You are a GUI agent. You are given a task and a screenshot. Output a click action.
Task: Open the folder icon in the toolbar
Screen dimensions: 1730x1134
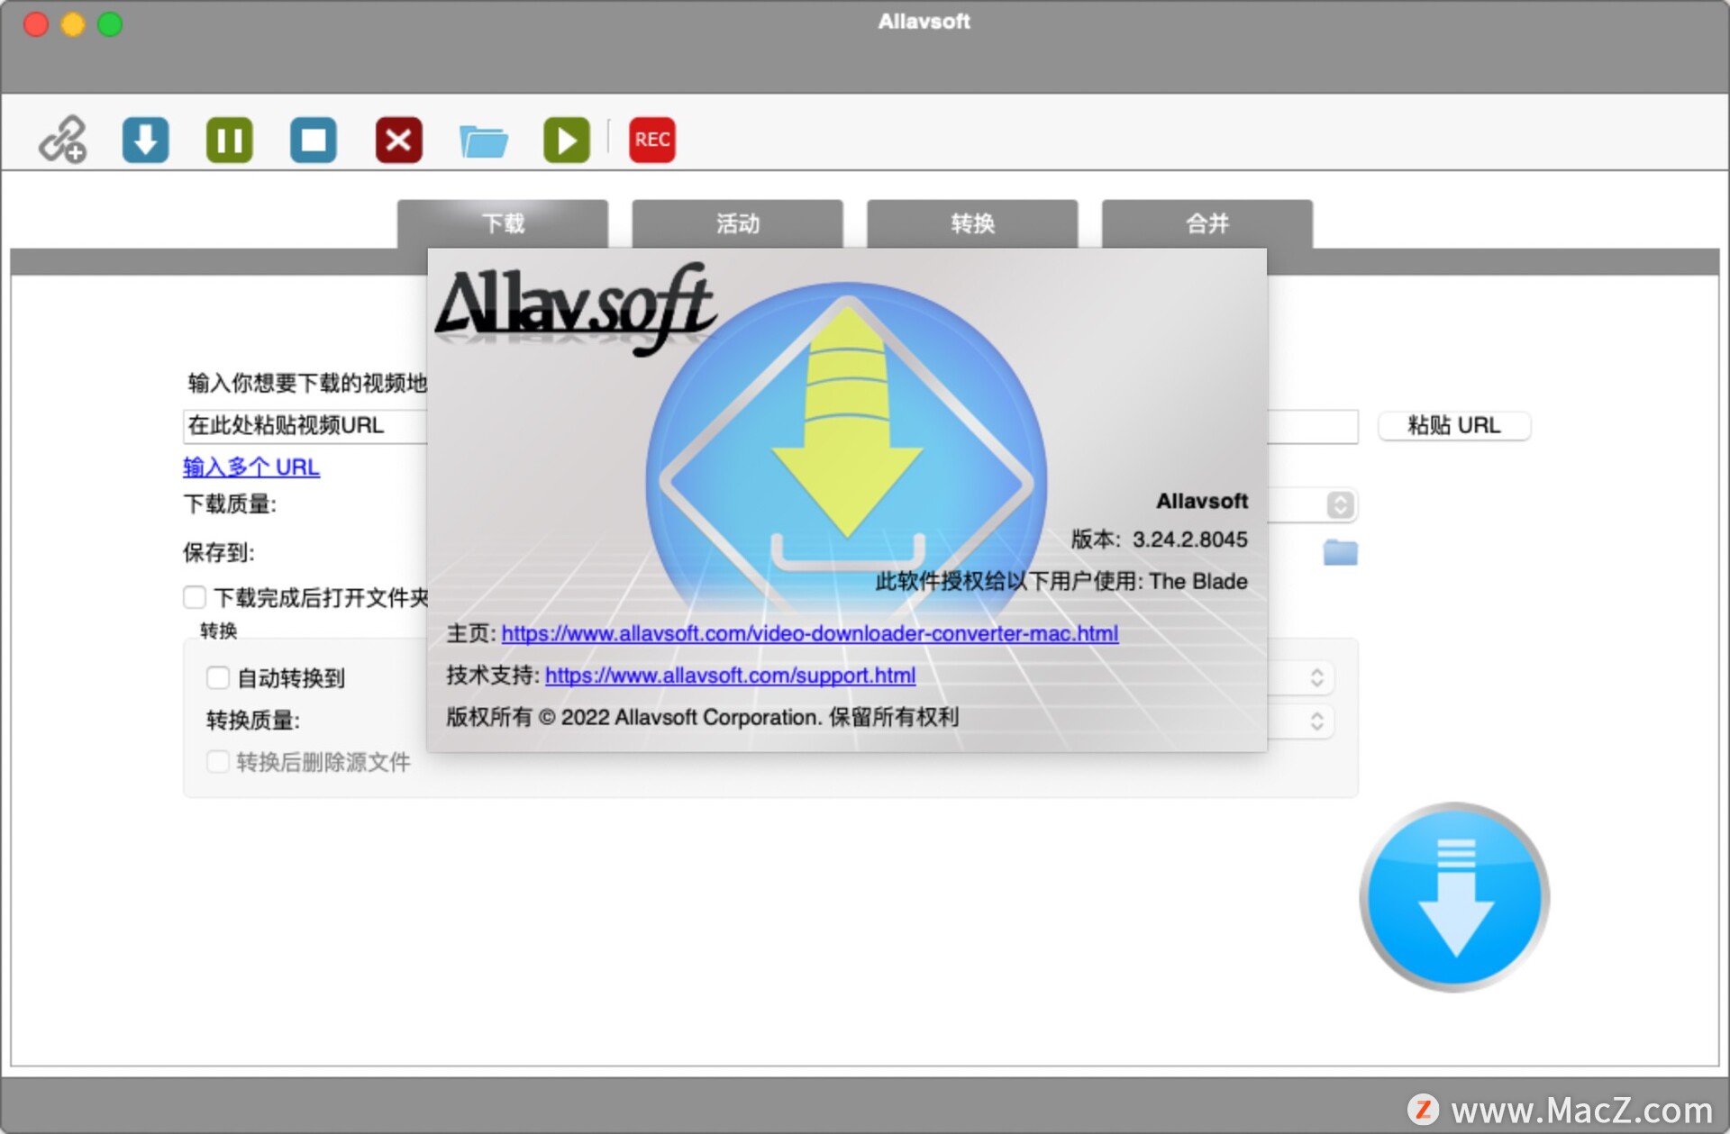[484, 141]
